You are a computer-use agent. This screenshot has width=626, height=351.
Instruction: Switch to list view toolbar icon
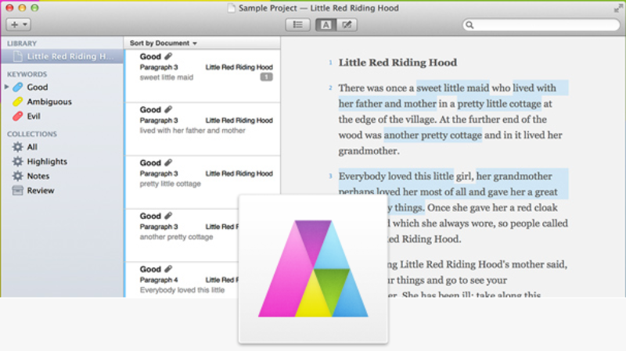(x=298, y=25)
